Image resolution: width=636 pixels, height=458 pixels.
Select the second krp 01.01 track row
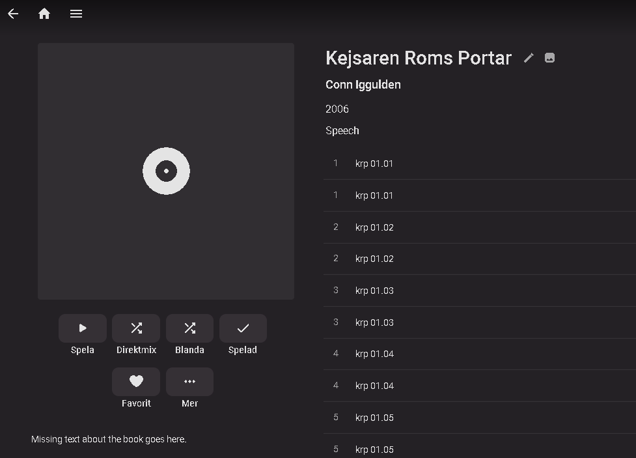pos(374,195)
